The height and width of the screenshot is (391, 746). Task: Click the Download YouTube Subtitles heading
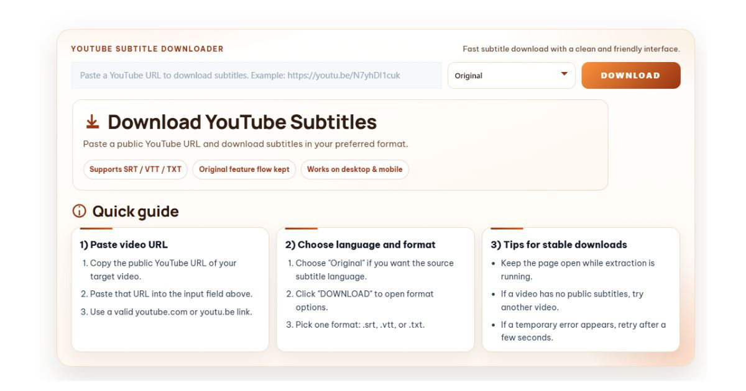242,122
